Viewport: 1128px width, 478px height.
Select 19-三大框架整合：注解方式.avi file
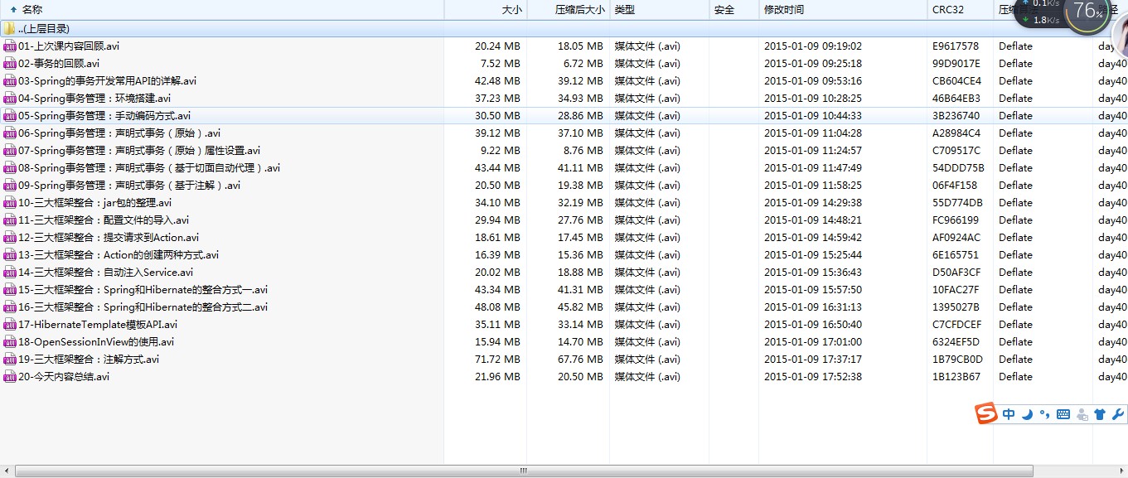89,360
